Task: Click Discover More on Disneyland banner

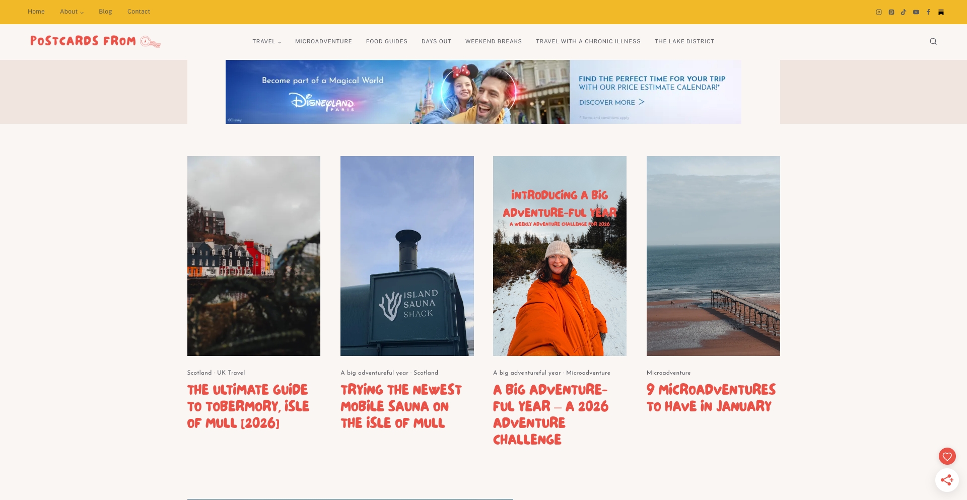Action: click(x=611, y=102)
